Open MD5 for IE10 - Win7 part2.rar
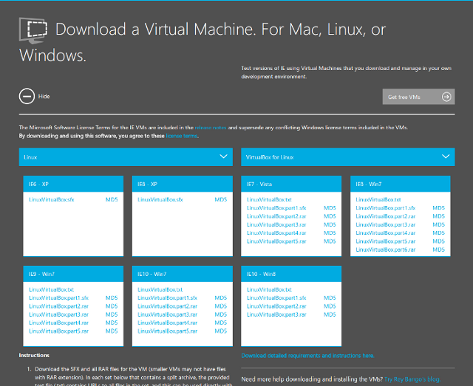This screenshot has width=473, height=386. [x=220, y=306]
